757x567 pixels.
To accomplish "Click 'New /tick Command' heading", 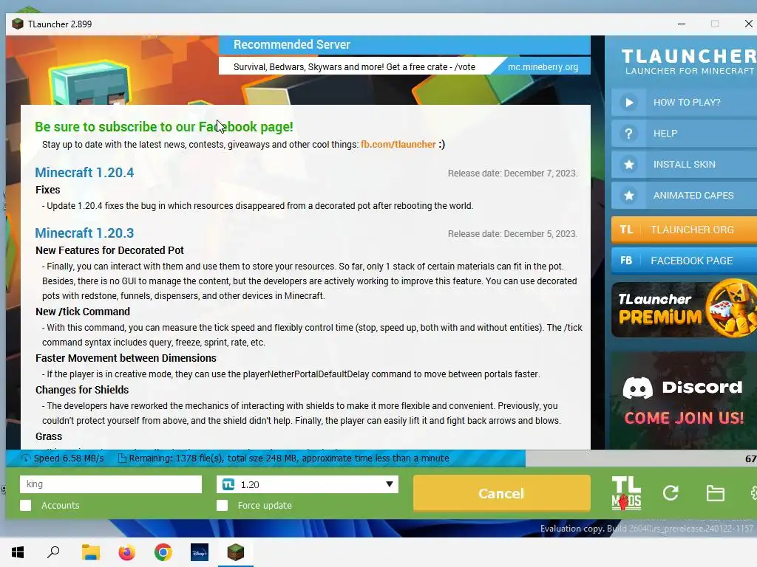I will pyautogui.click(x=83, y=312).
